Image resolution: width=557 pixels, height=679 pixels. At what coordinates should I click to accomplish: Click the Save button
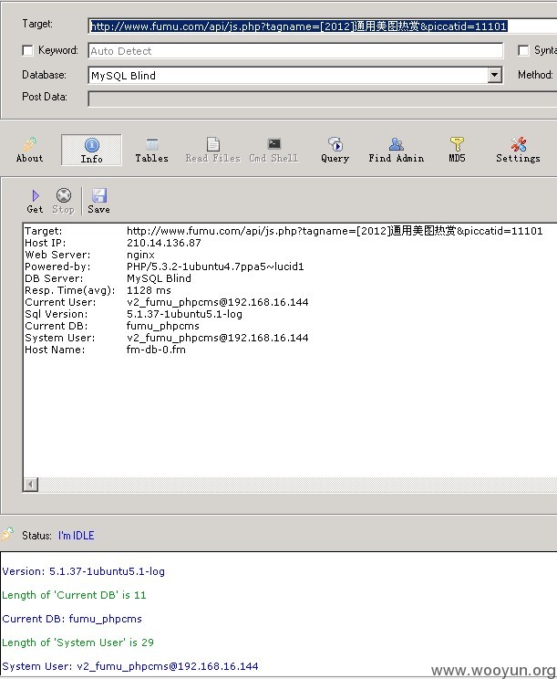click(99, 202)
